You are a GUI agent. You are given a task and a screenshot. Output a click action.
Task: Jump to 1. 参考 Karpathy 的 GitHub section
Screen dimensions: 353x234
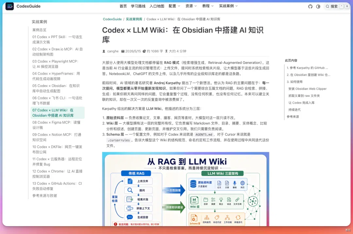pyautogui.click(x=307, y=68)
